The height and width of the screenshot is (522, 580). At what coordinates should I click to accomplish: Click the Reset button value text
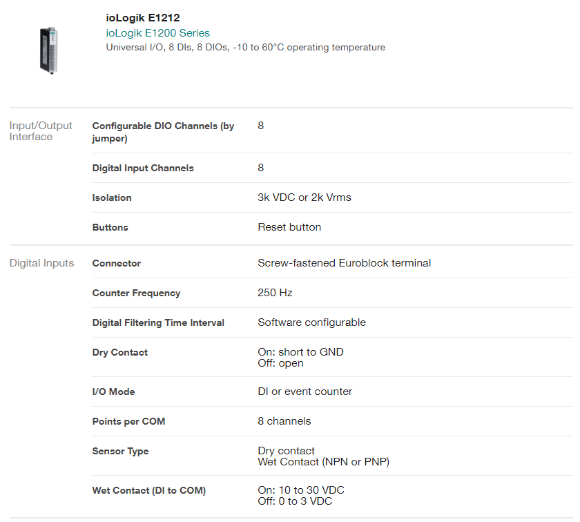(x=289, y=227)
